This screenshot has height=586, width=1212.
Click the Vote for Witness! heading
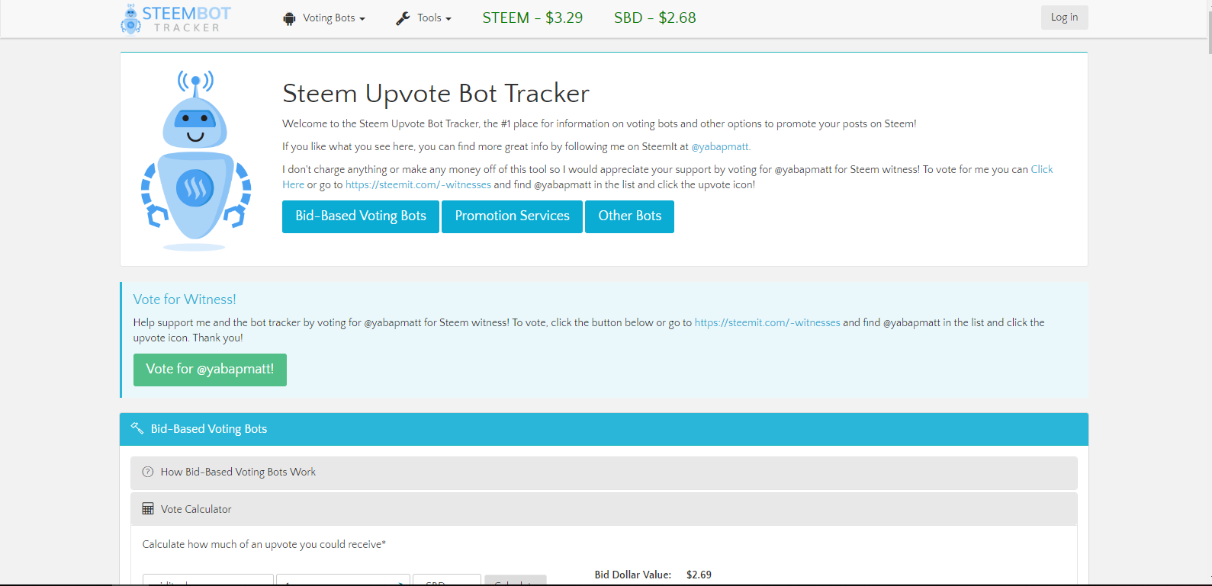[x=185, y=299]
